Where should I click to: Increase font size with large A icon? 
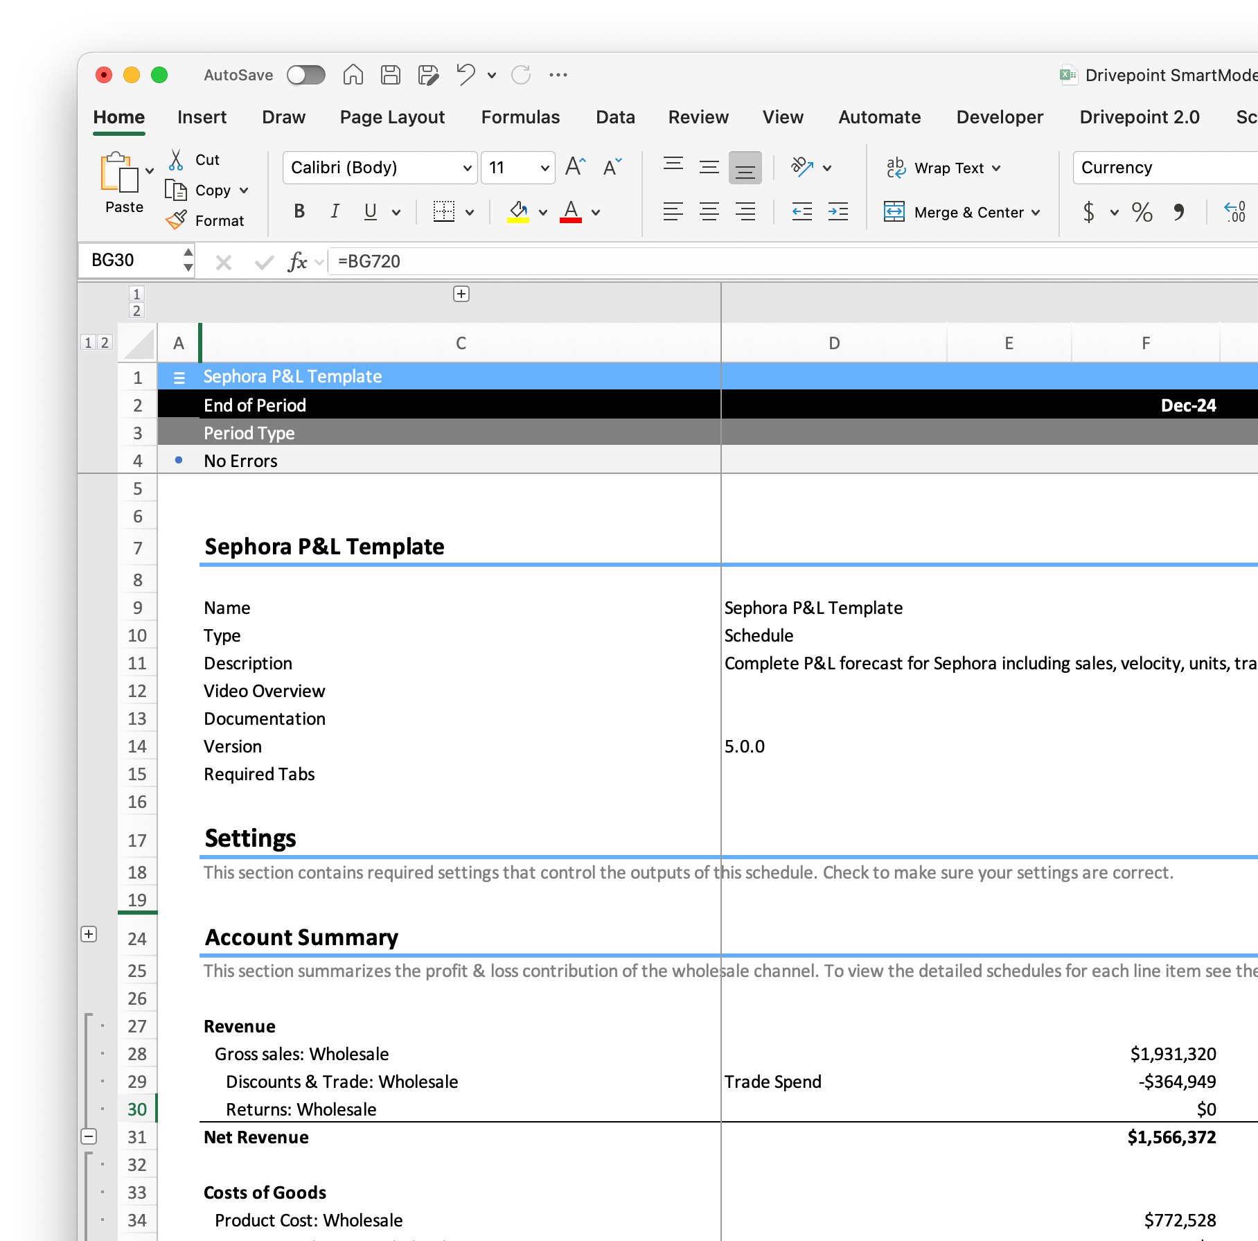click(x=576, y=167)
